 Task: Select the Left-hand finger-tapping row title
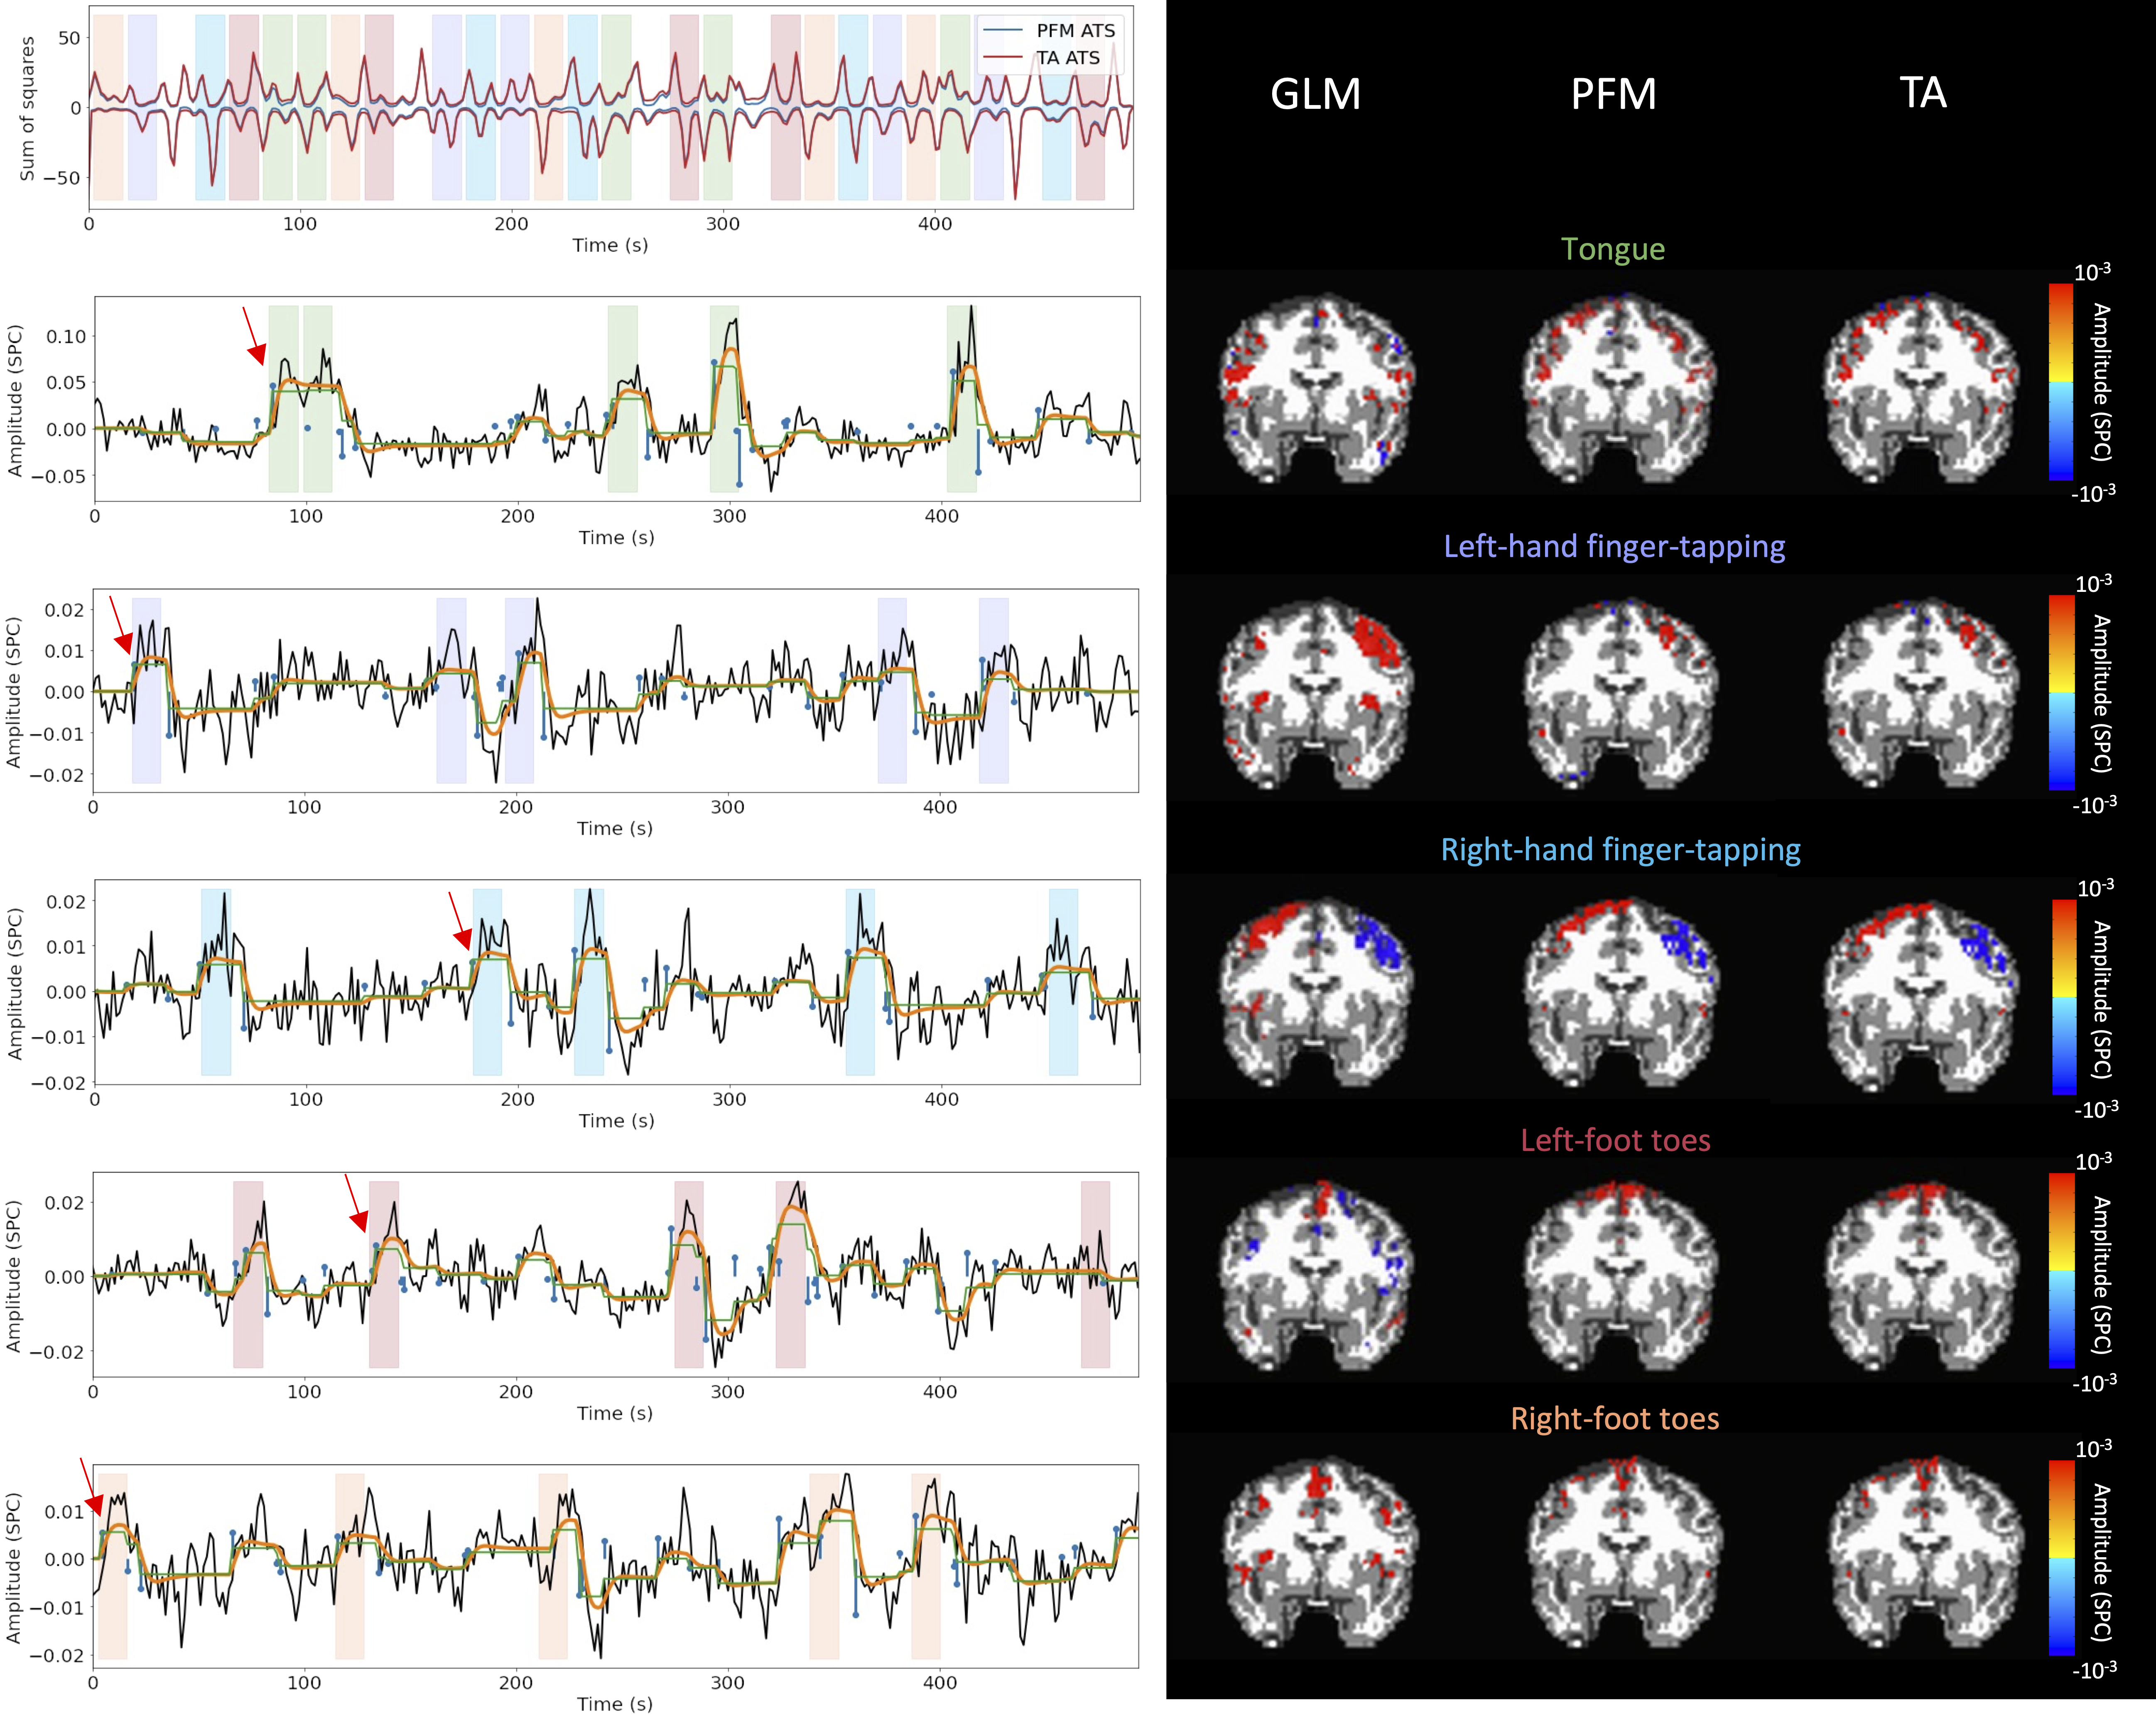click(1614, 546)
